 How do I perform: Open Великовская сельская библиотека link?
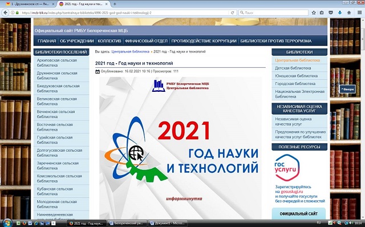coord(57,102)
